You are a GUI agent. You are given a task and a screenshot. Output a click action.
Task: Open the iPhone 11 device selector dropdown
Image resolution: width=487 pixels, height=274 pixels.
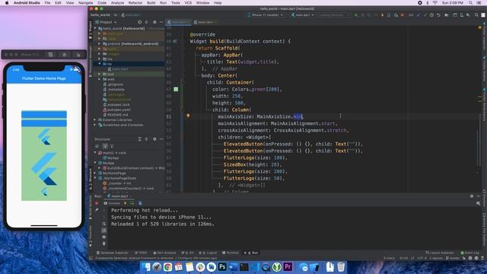(x=266, y=15)
